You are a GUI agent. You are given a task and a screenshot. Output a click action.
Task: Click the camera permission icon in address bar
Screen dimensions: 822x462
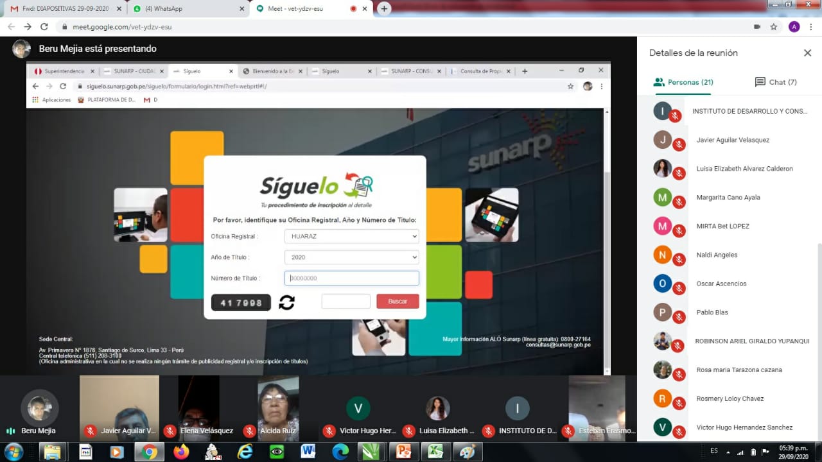pyautogui.click(x=756, y=27)
